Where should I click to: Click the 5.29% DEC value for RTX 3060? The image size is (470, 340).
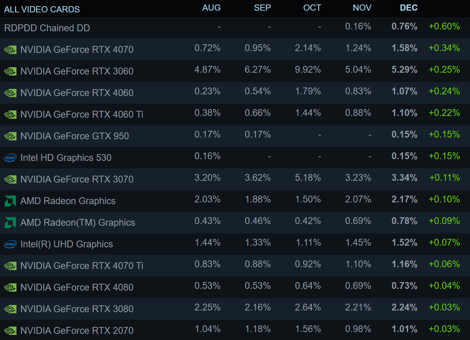(404, 70)
